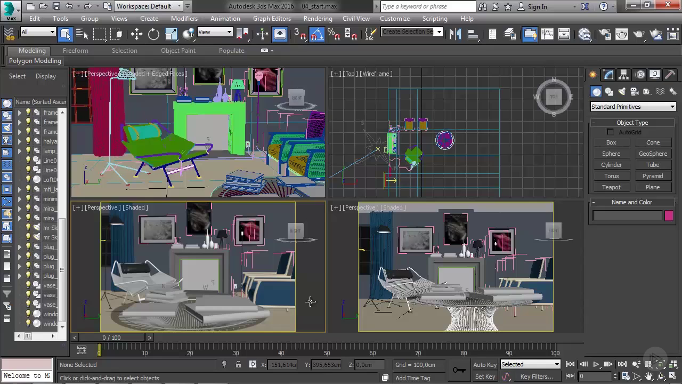The image size is (682, 384).
Task: Toggle Set Key animation mode
Action: [x=485, y=377]
